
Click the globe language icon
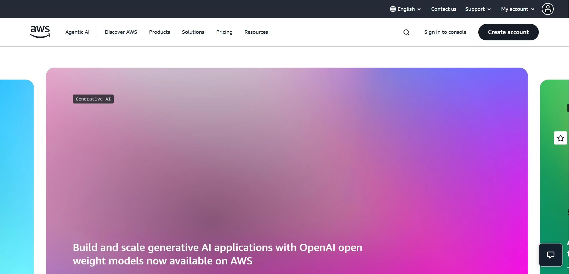click(x=393, y=9)
